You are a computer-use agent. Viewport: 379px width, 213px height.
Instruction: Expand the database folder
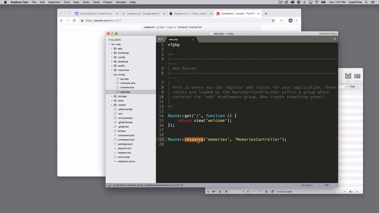tap(112, 62)
